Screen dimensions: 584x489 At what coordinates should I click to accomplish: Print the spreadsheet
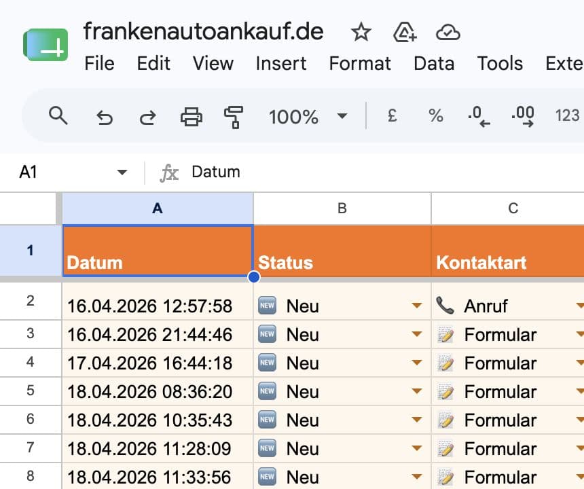[x=191, y=117]
